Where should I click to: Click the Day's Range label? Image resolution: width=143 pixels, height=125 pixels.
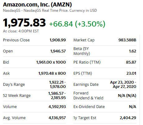(x=14, y=85)
